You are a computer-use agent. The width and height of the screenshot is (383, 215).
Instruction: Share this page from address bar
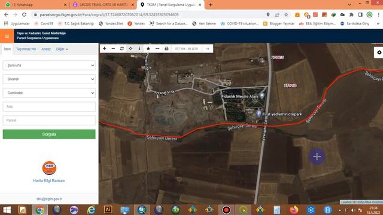tap(277, 14)
